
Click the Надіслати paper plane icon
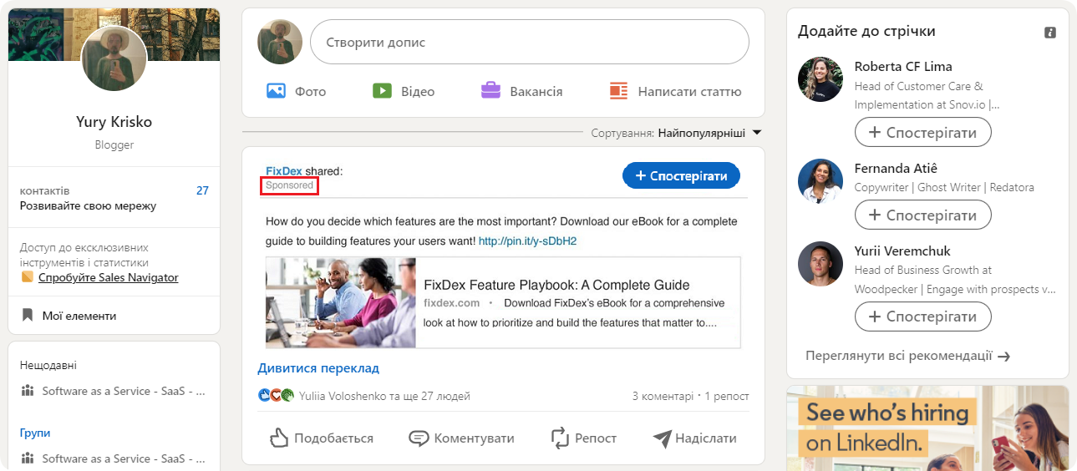point(662,438)
